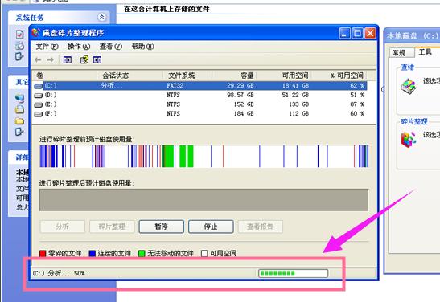Open the documents icon in sidebar Other places
Screen dimensions: 440x302
[x=19, y=109]
